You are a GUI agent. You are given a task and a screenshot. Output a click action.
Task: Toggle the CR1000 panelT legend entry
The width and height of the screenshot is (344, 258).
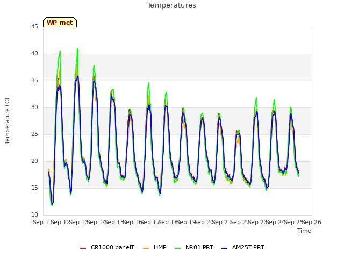[x=107, y=247]
